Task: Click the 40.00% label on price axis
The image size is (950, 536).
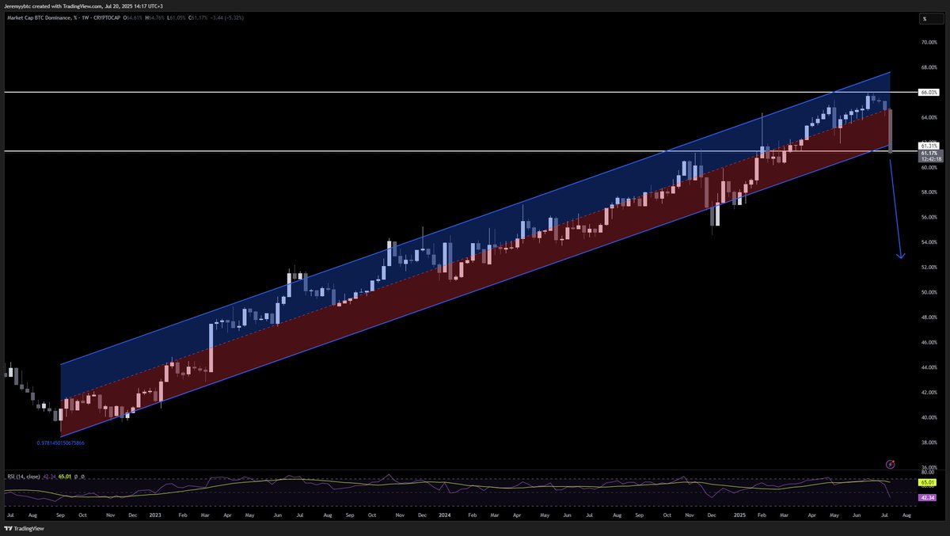Action: (929, 417)
